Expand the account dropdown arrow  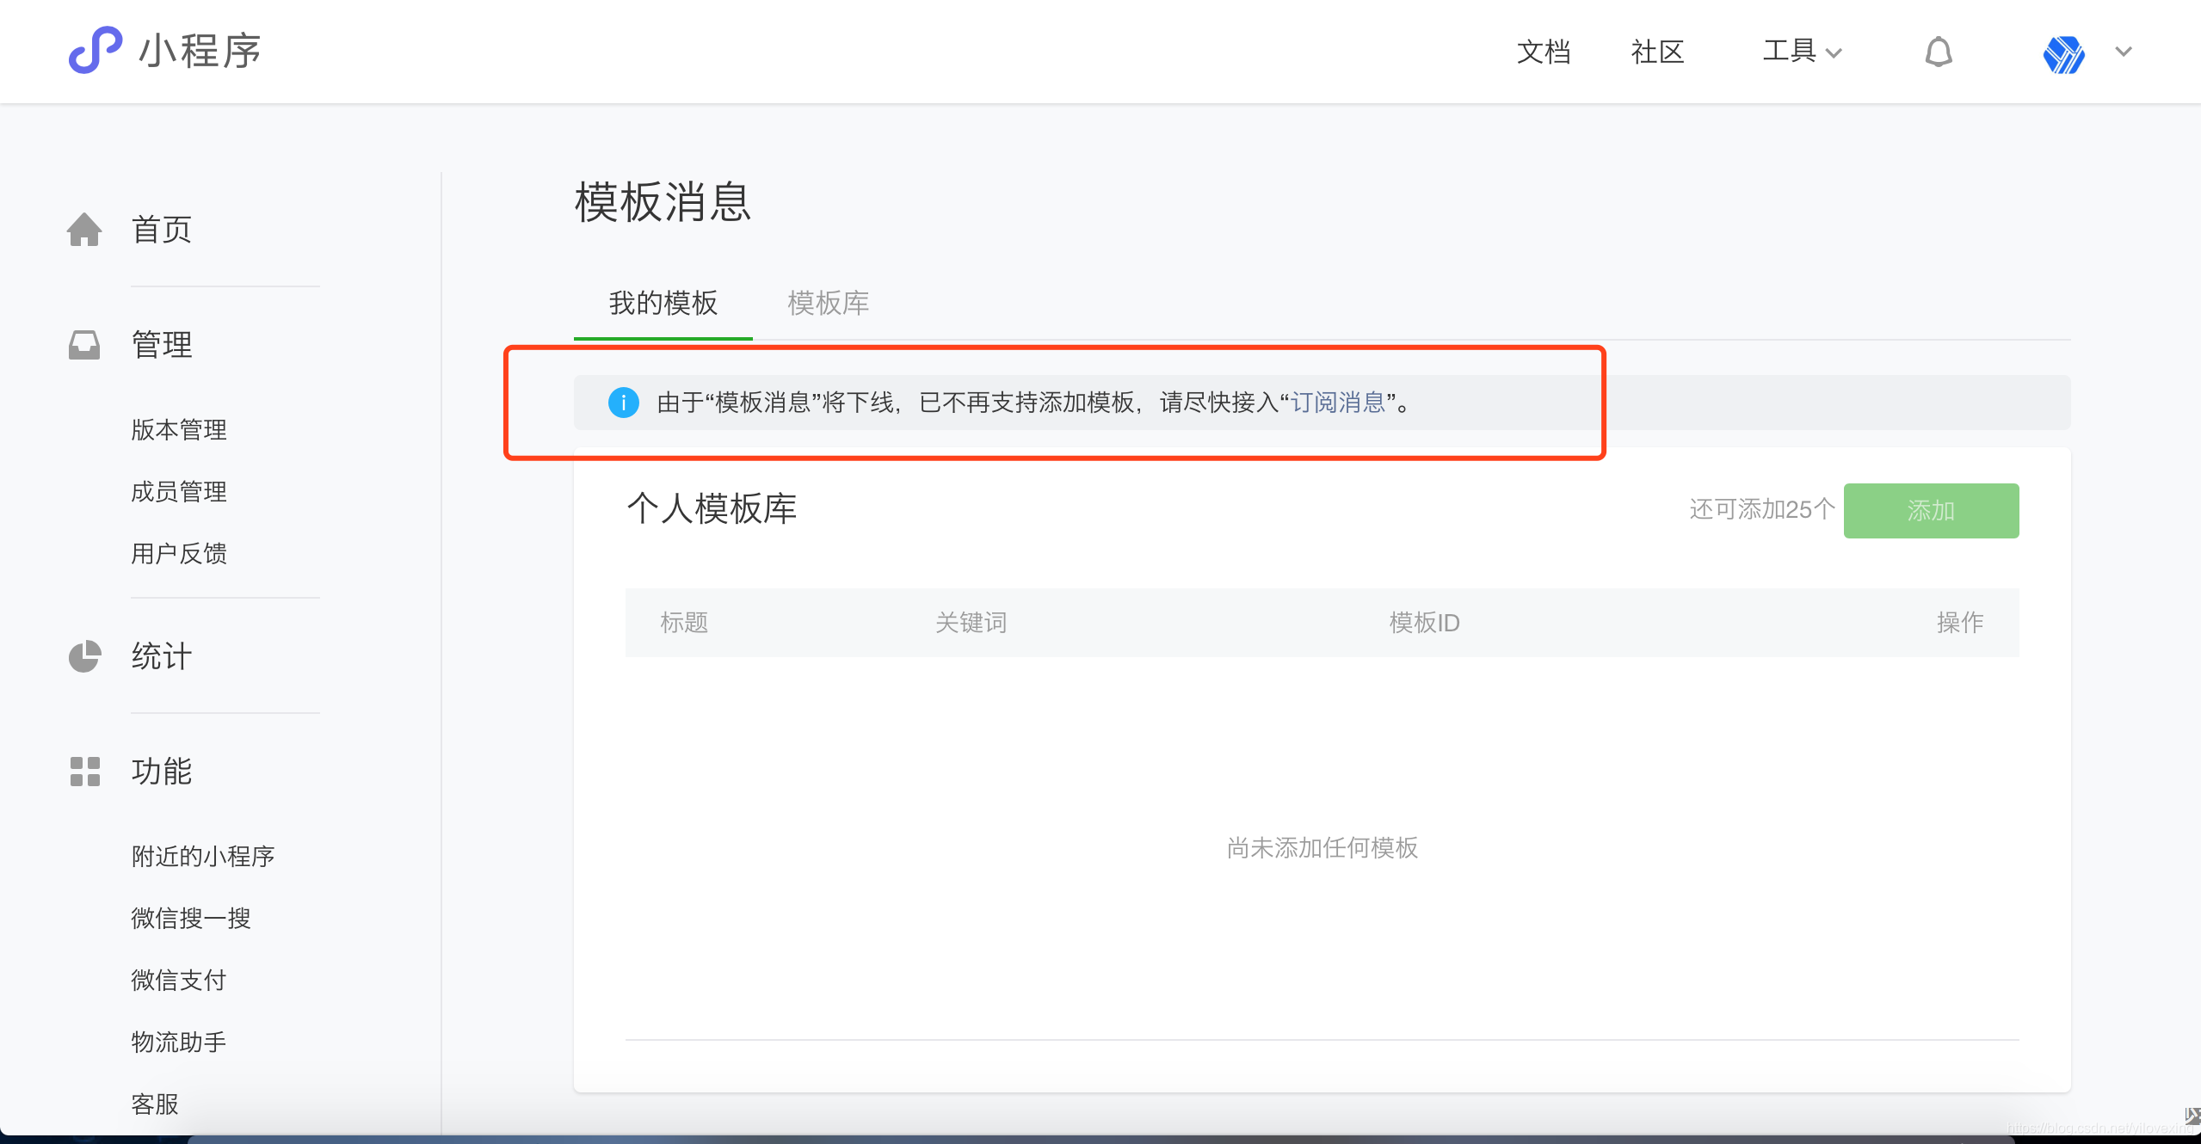(x=2124, y=52)
